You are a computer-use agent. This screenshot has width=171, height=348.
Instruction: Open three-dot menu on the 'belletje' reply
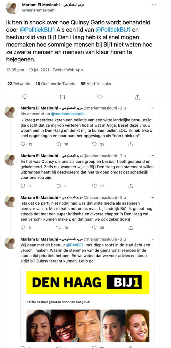point(153,108)
